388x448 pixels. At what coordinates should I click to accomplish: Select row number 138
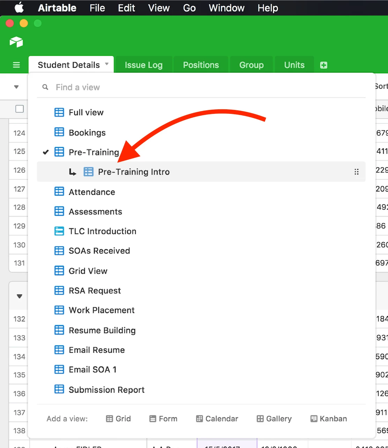tap(19, 431)
